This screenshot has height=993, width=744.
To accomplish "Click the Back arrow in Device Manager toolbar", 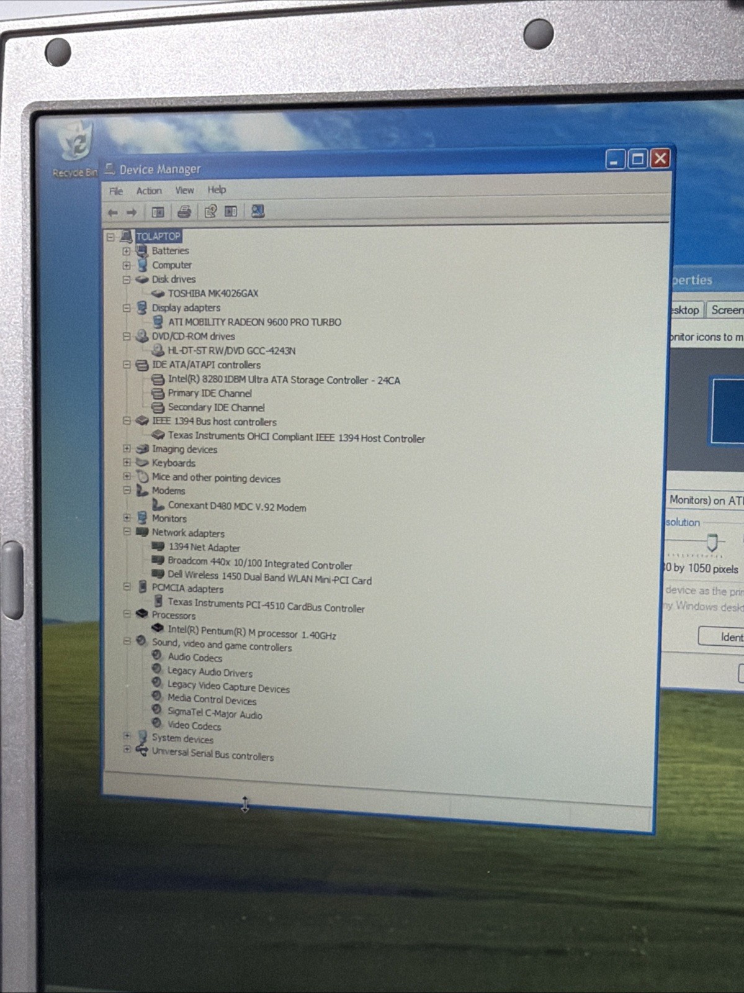I will 113,213.
